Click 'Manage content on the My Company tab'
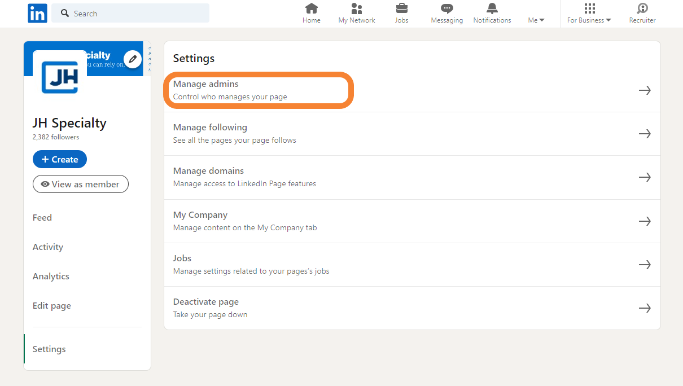 point(245,227)
